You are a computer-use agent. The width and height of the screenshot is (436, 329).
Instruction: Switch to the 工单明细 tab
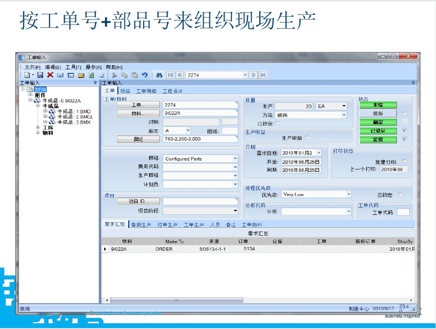coord(146,91)
